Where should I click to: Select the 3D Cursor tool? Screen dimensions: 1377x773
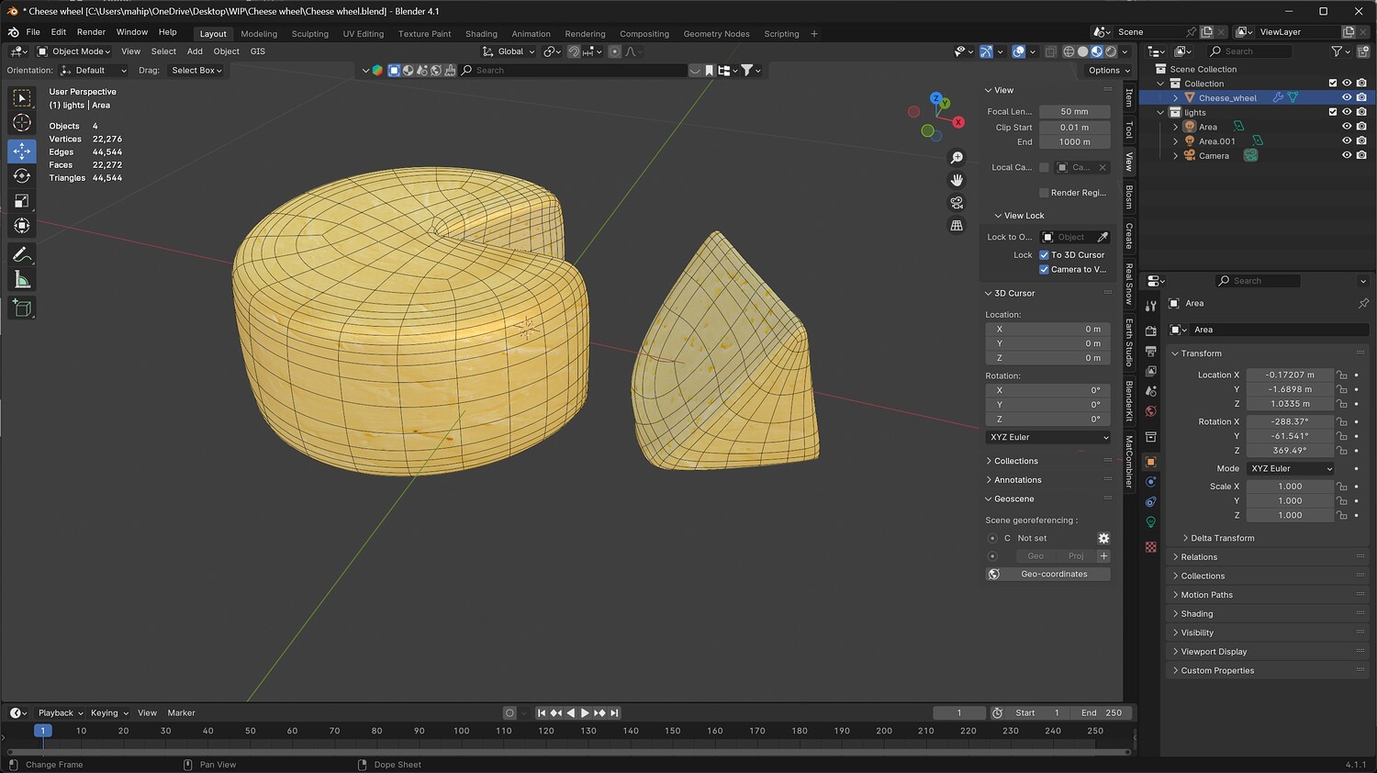pyautogui.click(x=22, y=123)
